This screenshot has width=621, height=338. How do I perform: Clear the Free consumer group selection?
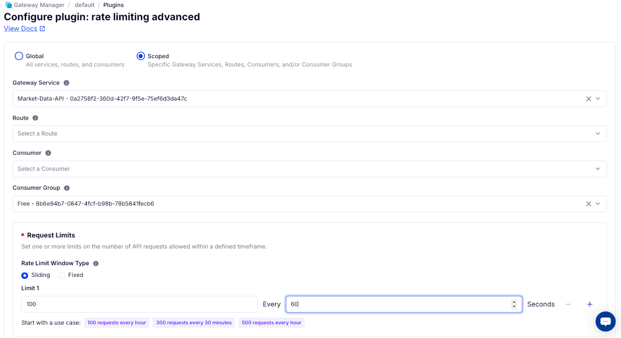(x=589, y=203)
